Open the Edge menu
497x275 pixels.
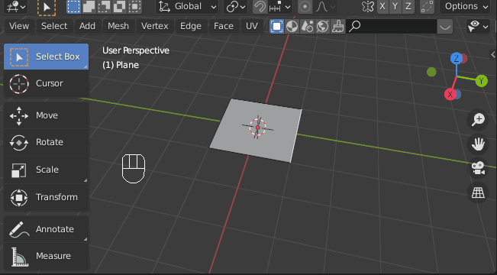click(x=191, y=26)
